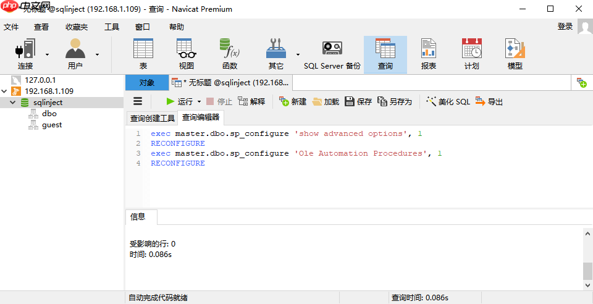The height and width of the screenshot is (304, 593).
Task: Open the 查看 menu
Action: [41, 27]
